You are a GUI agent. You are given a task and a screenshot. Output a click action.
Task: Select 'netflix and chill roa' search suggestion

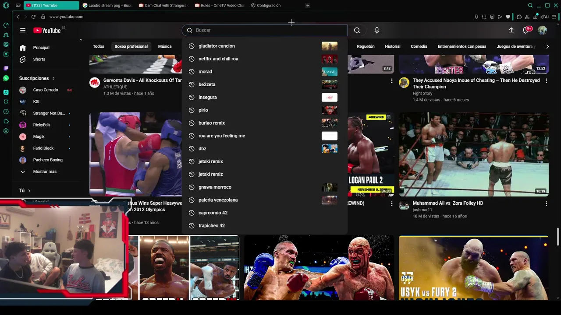(x=264, y=59)
